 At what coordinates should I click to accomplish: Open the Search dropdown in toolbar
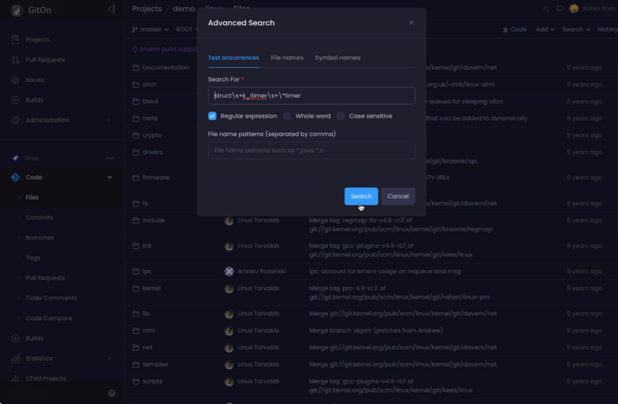576,29
